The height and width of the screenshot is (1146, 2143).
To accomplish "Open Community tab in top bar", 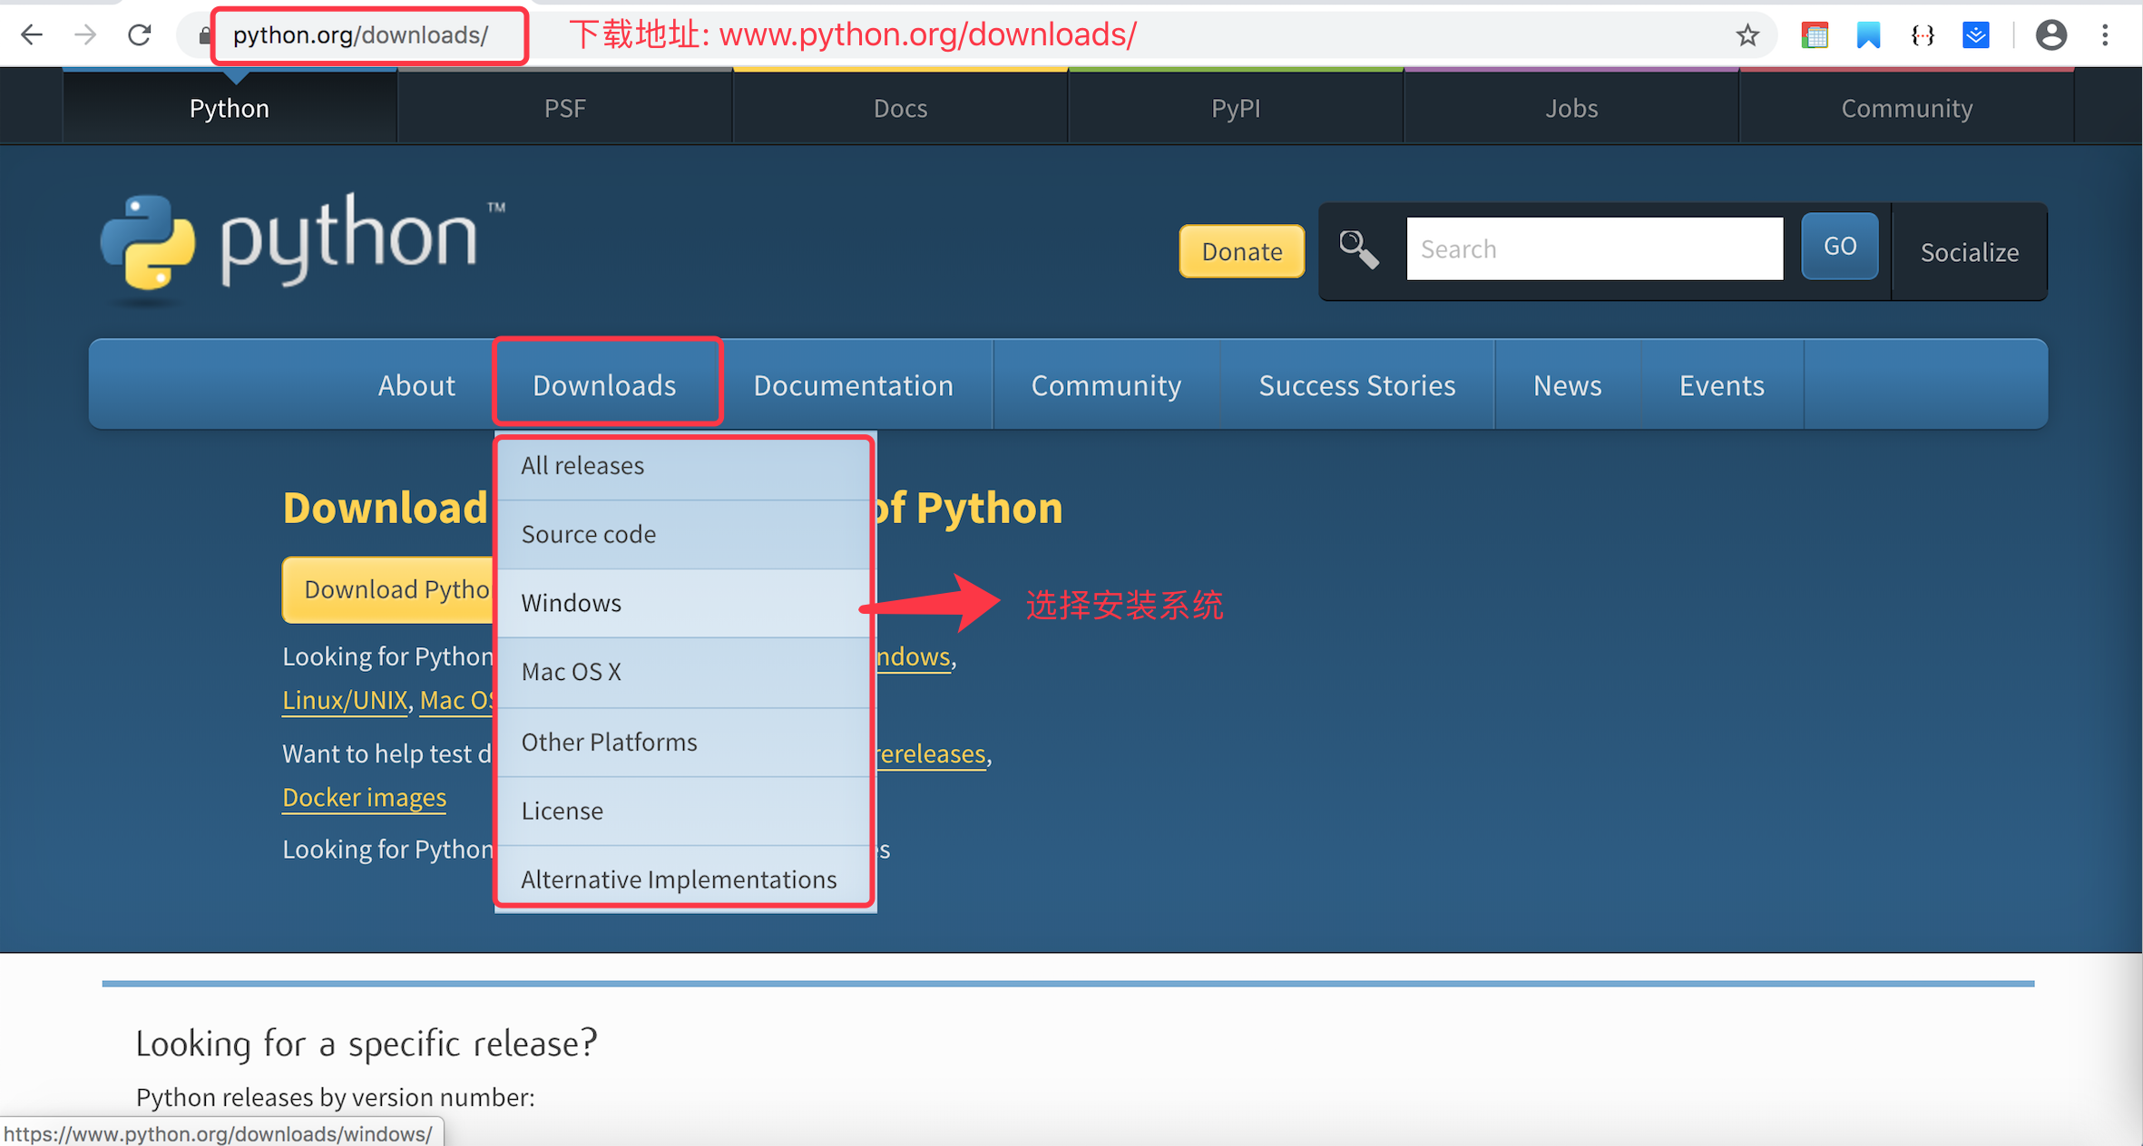I will coord(1906,108).
